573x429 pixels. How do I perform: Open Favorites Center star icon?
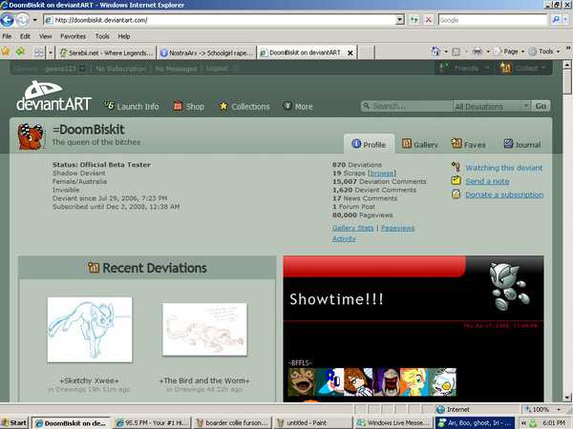coord(6,51)
